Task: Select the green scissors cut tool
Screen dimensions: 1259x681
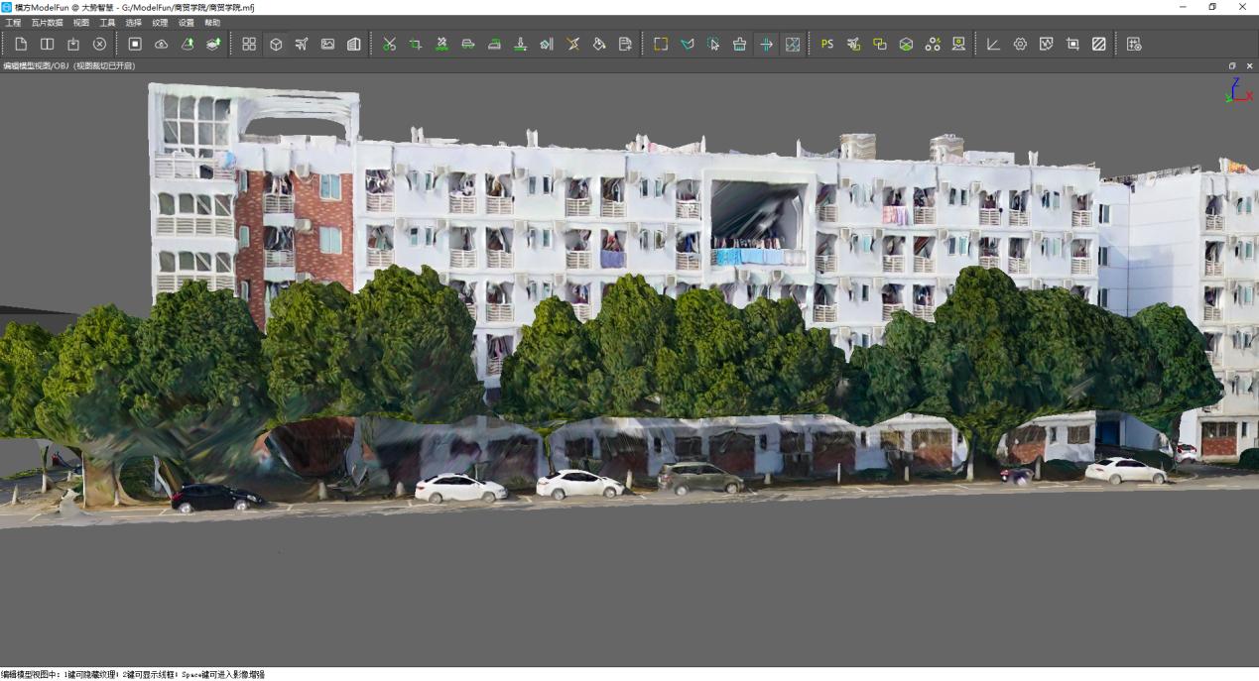Action: point(389,44)
